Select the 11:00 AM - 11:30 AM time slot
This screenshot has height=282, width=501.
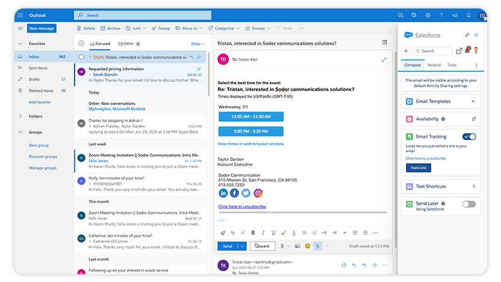(x=250, y=115)
